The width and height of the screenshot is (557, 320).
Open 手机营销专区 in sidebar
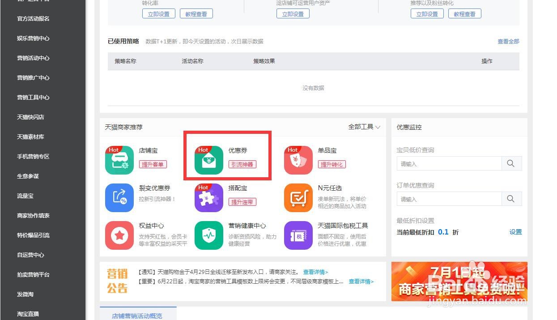[x=33, y=157]
